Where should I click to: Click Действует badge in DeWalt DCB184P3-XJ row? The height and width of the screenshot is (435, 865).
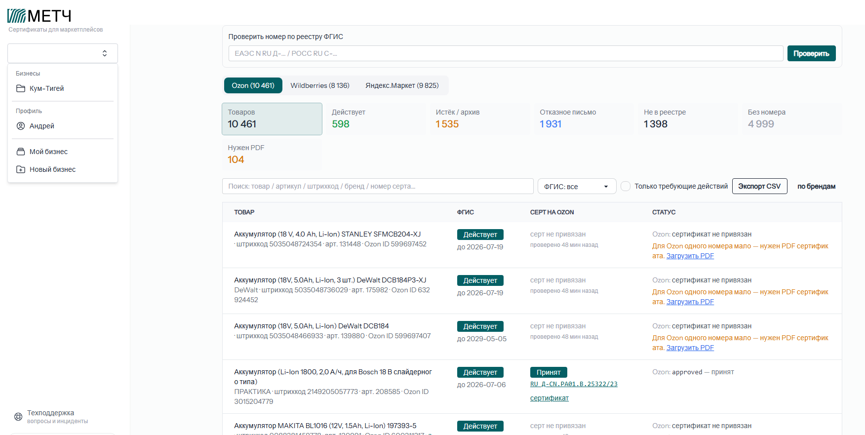coord(480,280)
